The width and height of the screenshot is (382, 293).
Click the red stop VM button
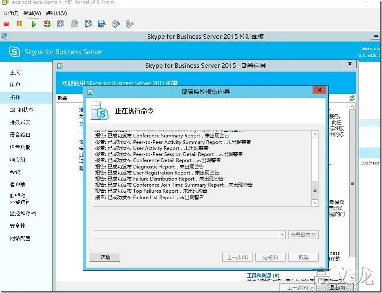coord(6,24)
